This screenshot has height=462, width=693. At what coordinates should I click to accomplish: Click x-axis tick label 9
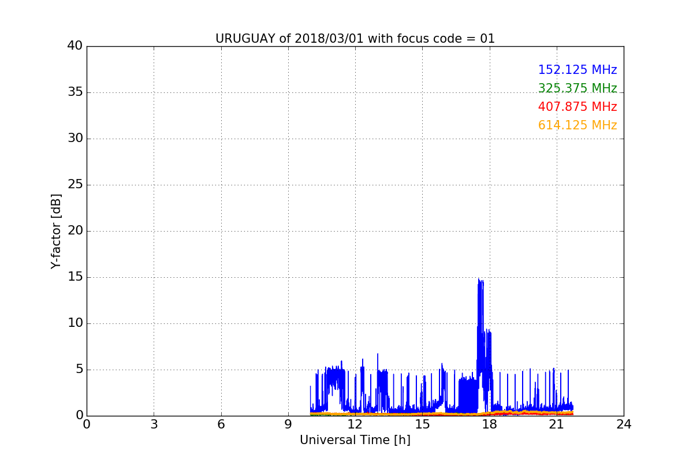[x=288, y=424]
